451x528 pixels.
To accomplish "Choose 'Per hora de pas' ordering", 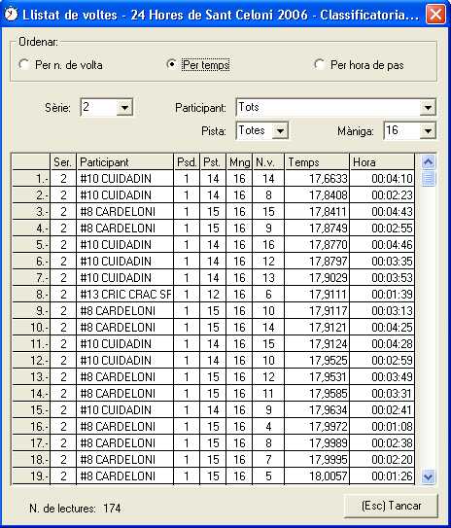I will click(x=319, y=64).
